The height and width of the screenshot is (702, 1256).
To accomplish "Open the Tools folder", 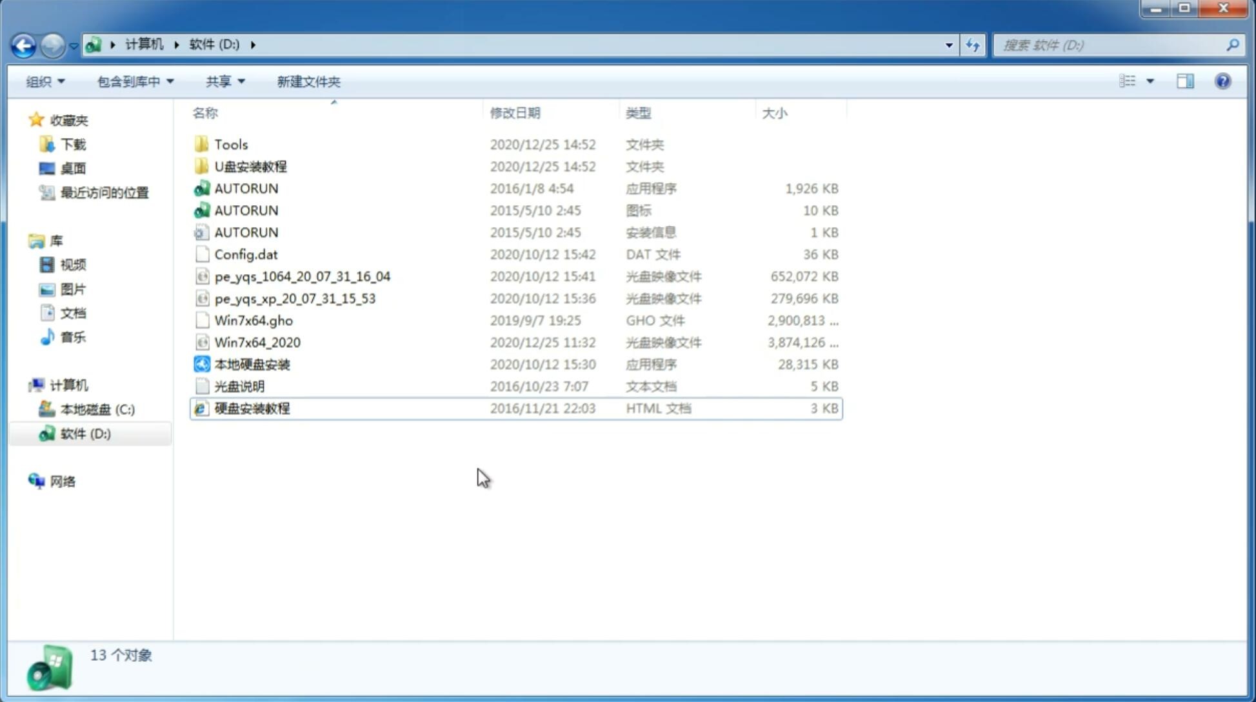I will point(230,144).
